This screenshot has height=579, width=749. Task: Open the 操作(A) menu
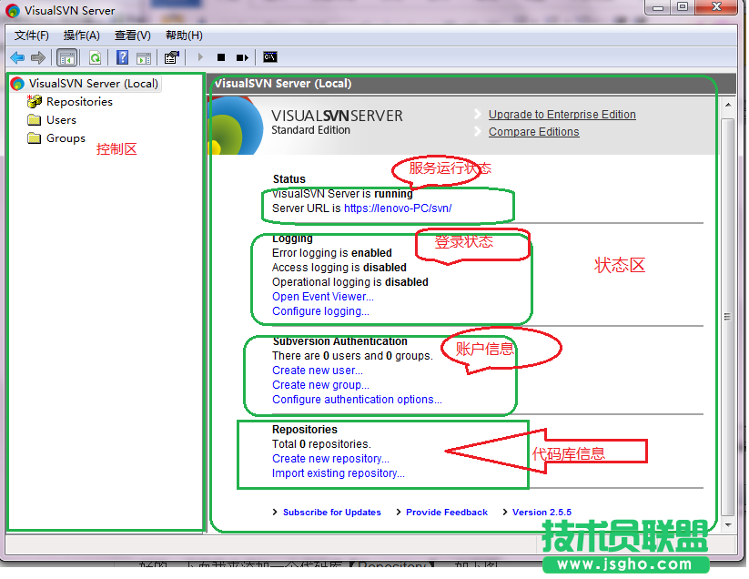81,35
